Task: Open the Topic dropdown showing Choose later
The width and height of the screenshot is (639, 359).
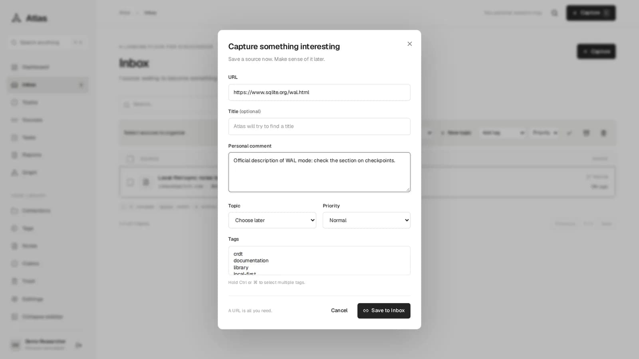Action: [x=272, y=220]
